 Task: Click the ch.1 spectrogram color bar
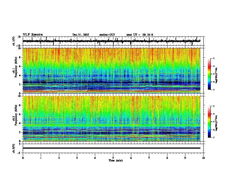coord(209,74)
